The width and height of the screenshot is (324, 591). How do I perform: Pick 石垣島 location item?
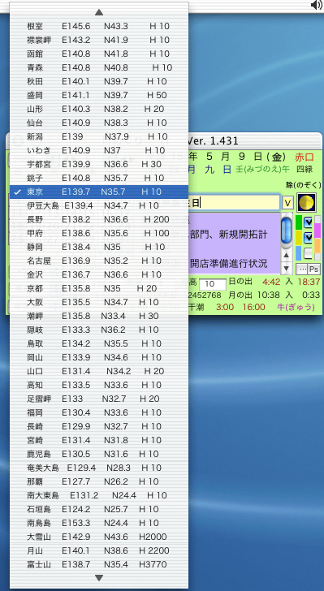99,509
